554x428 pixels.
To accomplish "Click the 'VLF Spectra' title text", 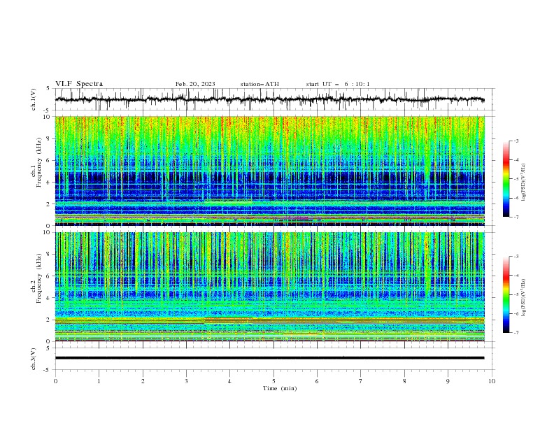I will tap(79, 84).
